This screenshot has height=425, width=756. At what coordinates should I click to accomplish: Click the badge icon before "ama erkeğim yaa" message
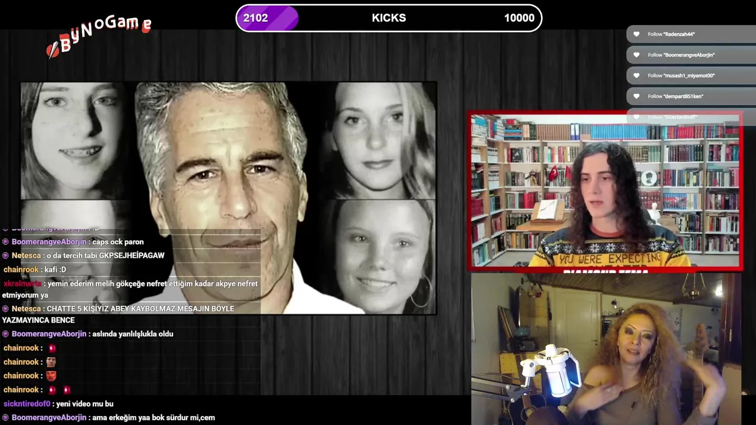tap(6, 418)
